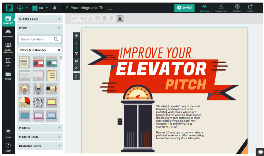Click the undo arrow in toolbar
The image size is (264, 156).
coord(75,19)
